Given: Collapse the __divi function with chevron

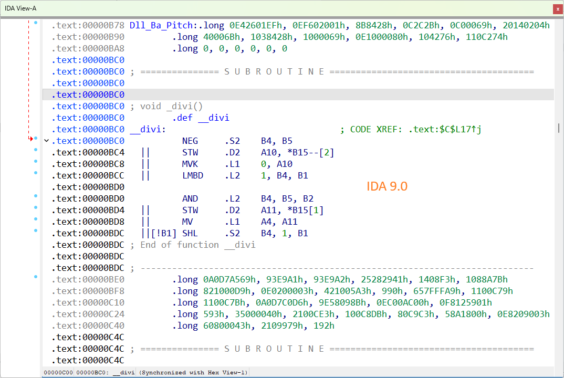Looking at the screenshot, I should pyautogui.click(x=46, y=141).
